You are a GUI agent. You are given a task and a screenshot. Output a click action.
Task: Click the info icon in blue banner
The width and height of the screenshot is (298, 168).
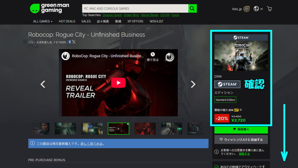click(x=33, y=143)
